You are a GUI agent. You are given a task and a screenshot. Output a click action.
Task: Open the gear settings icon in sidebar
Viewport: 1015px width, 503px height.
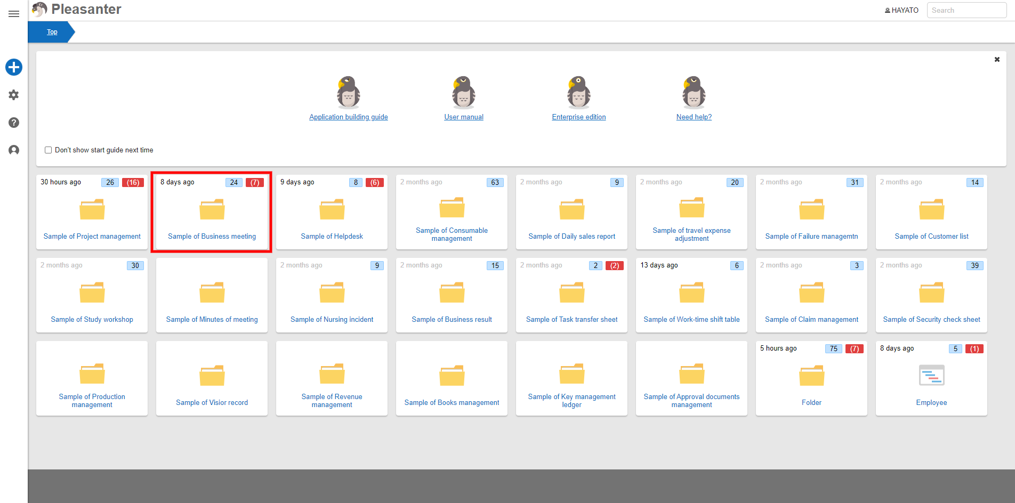pos(14,95)
